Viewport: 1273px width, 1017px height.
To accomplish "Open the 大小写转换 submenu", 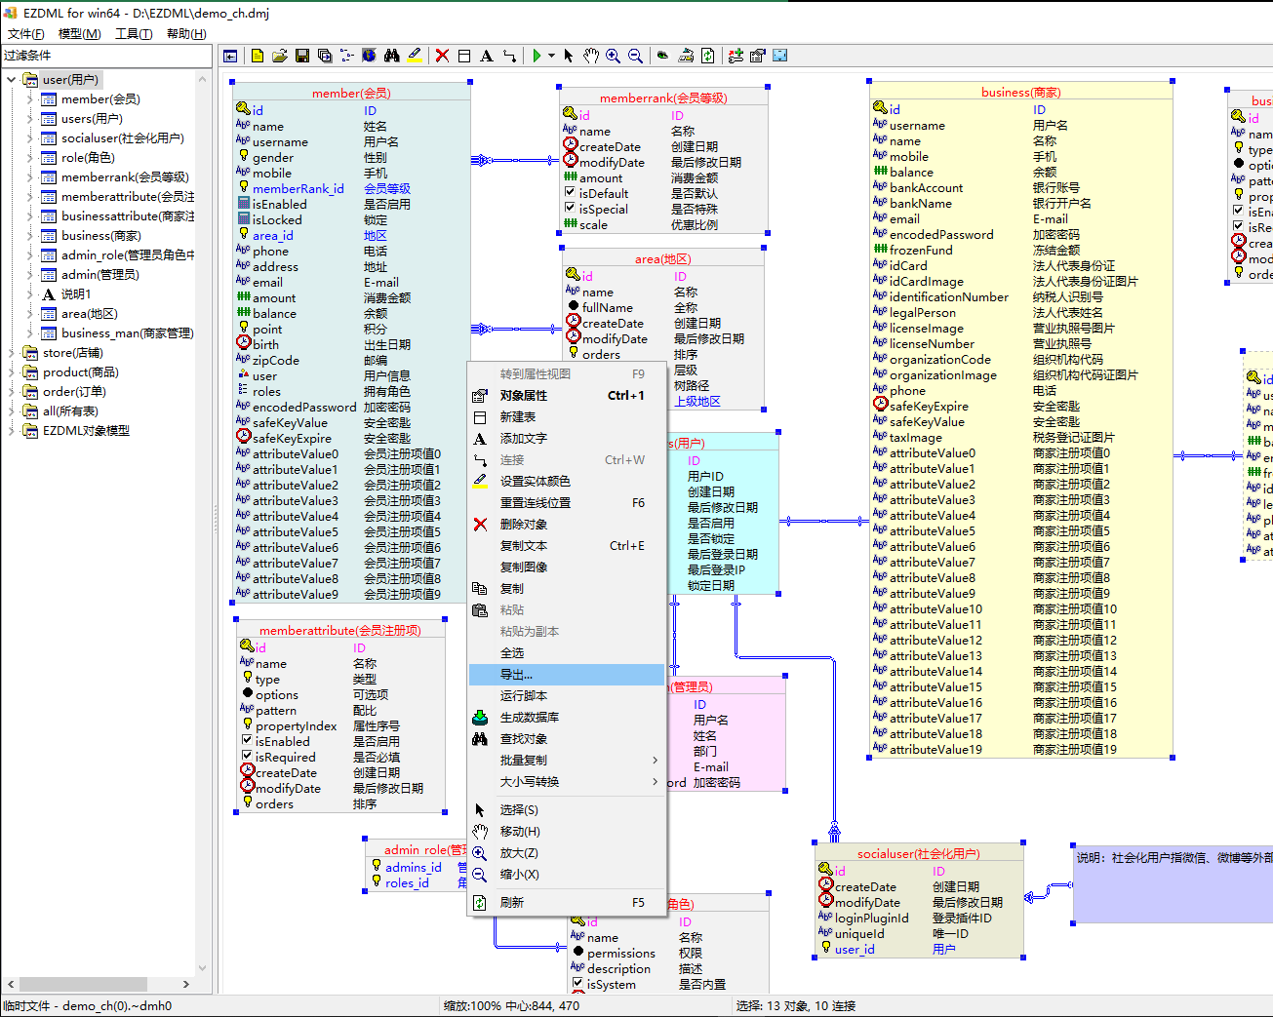I will 567,781.
